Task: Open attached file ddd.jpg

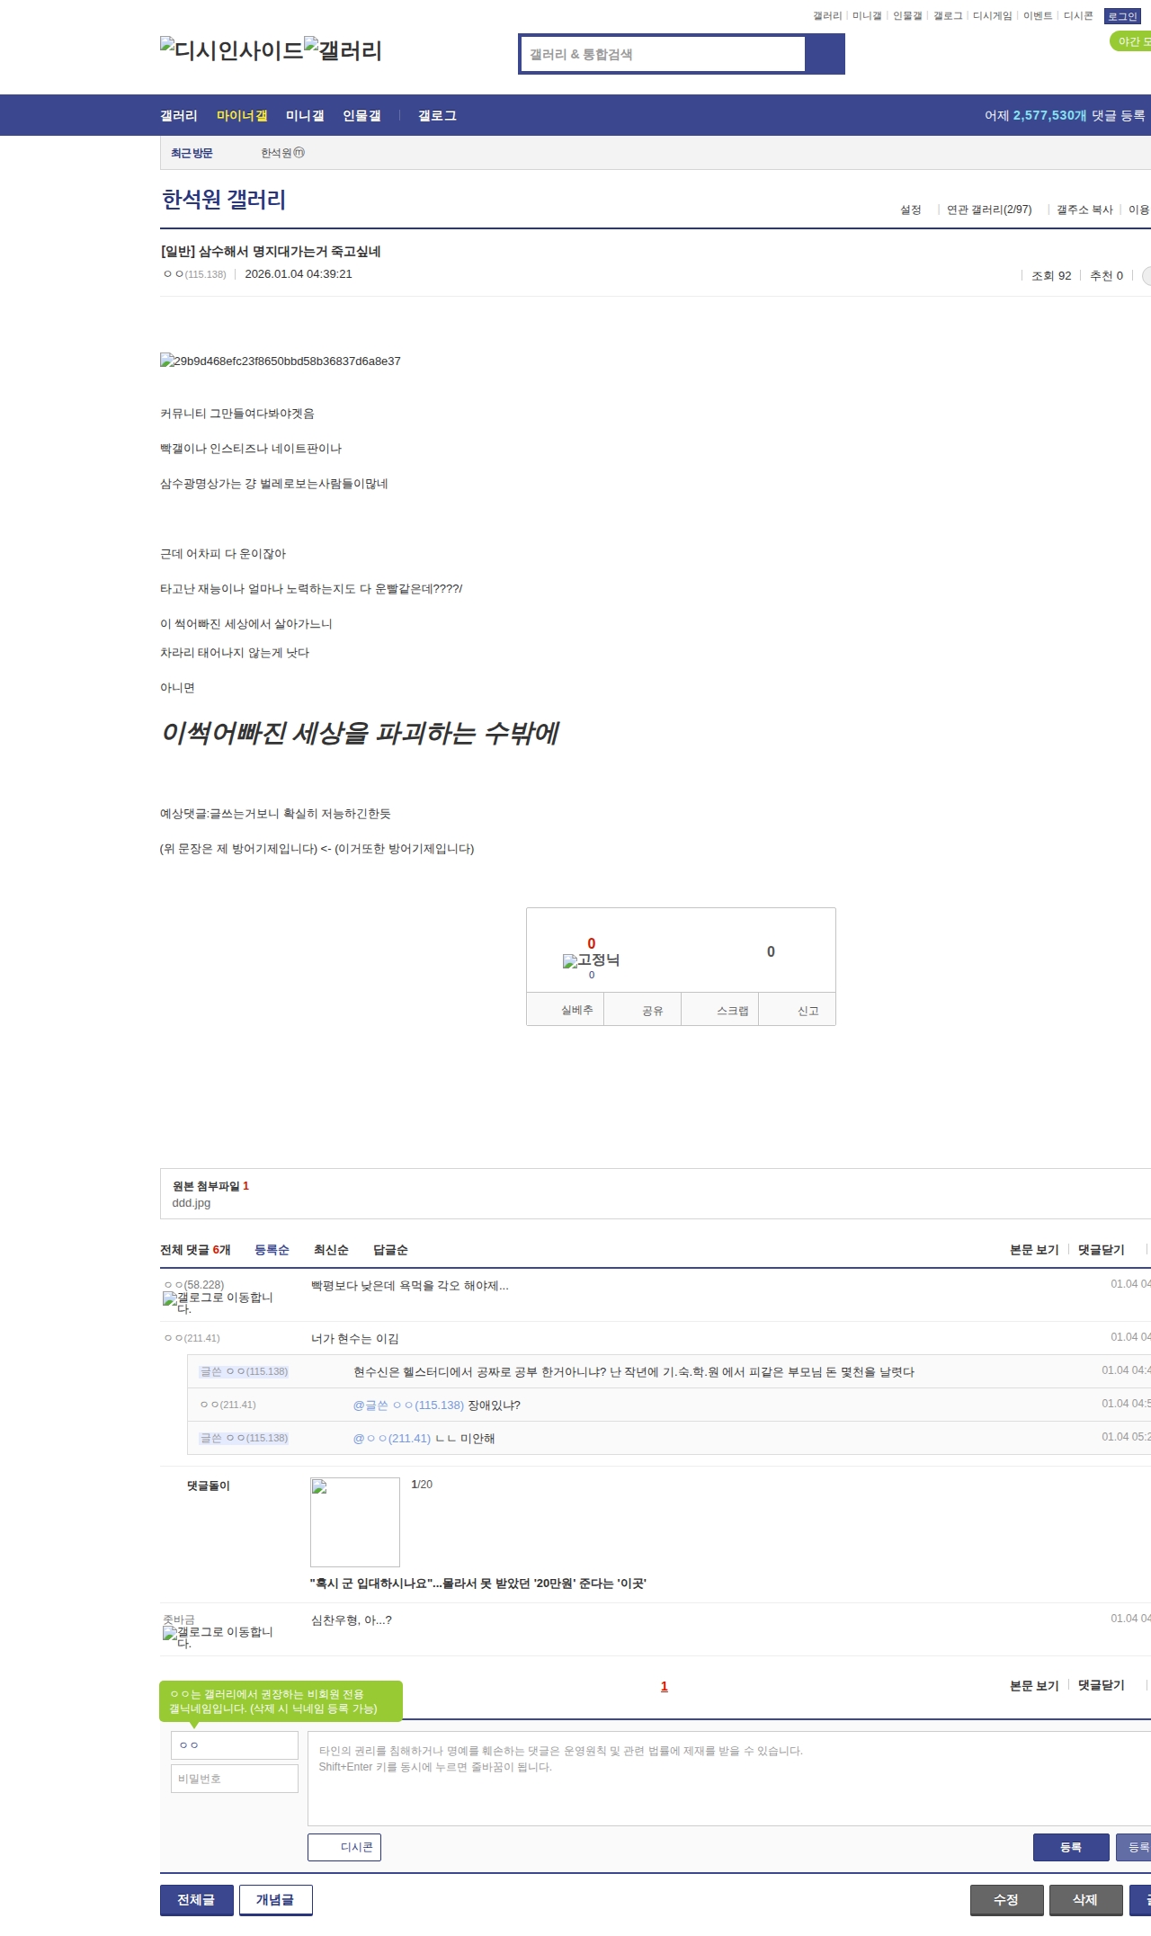Action: pos(191,1203)
